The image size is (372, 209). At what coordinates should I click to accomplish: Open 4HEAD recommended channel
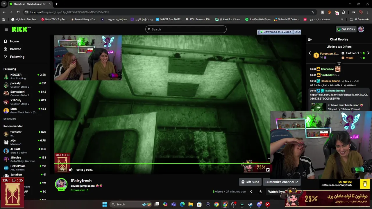click(25, 151)
